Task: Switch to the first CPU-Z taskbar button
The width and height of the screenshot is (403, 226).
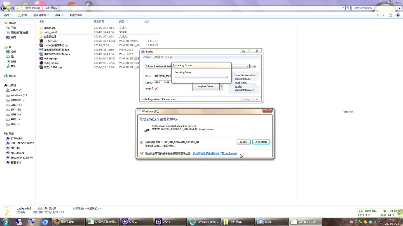Action: 137,222
